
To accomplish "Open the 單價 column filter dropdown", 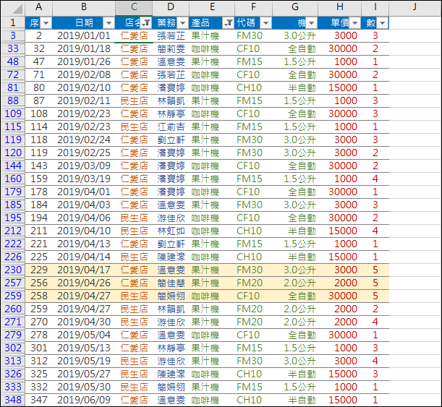I will 355,23.
